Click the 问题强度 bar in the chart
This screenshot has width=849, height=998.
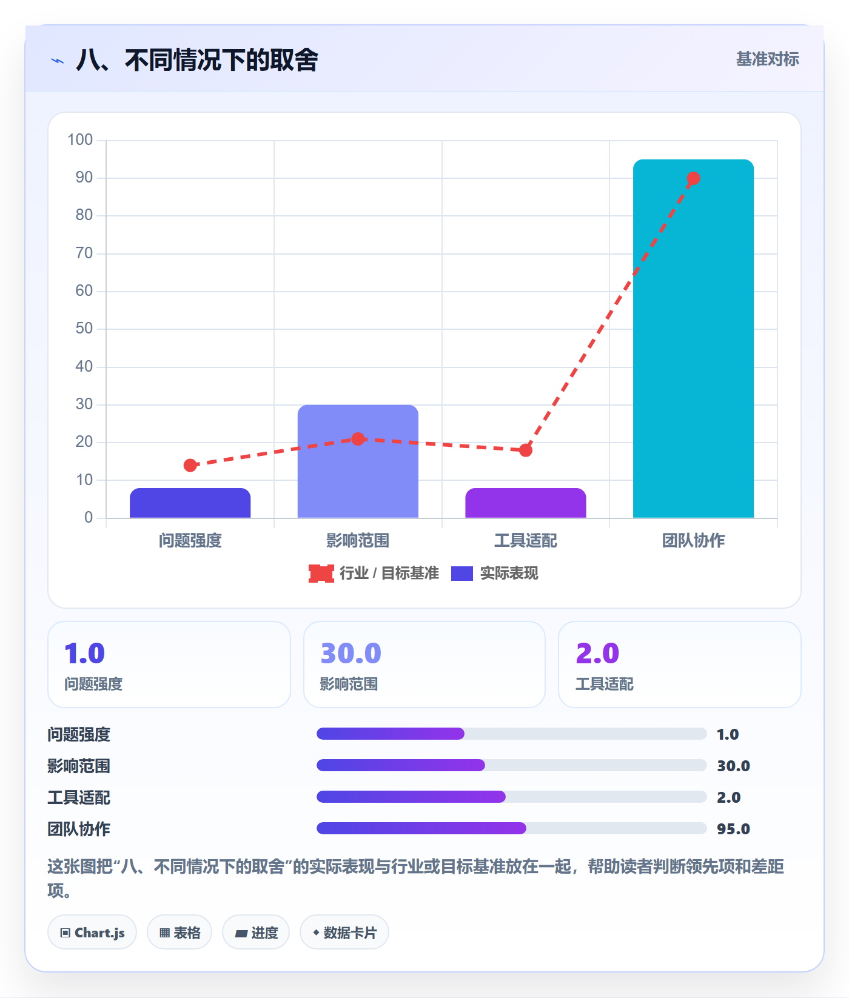[x=190, y=503]
